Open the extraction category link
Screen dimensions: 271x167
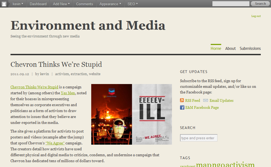coord(79,74)
